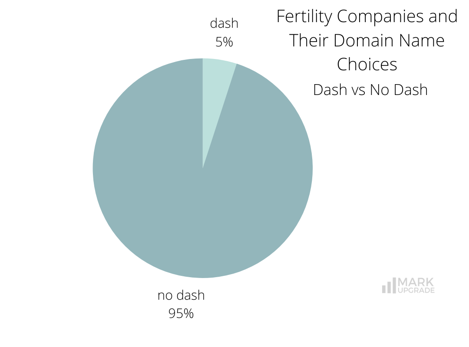Click the Mark Upgrade bar chart logo icon

(x=389, y=286)
